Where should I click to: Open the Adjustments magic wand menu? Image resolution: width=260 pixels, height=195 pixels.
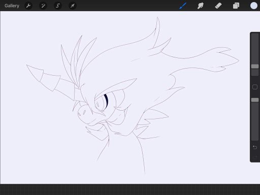click(x=43, y=6)
